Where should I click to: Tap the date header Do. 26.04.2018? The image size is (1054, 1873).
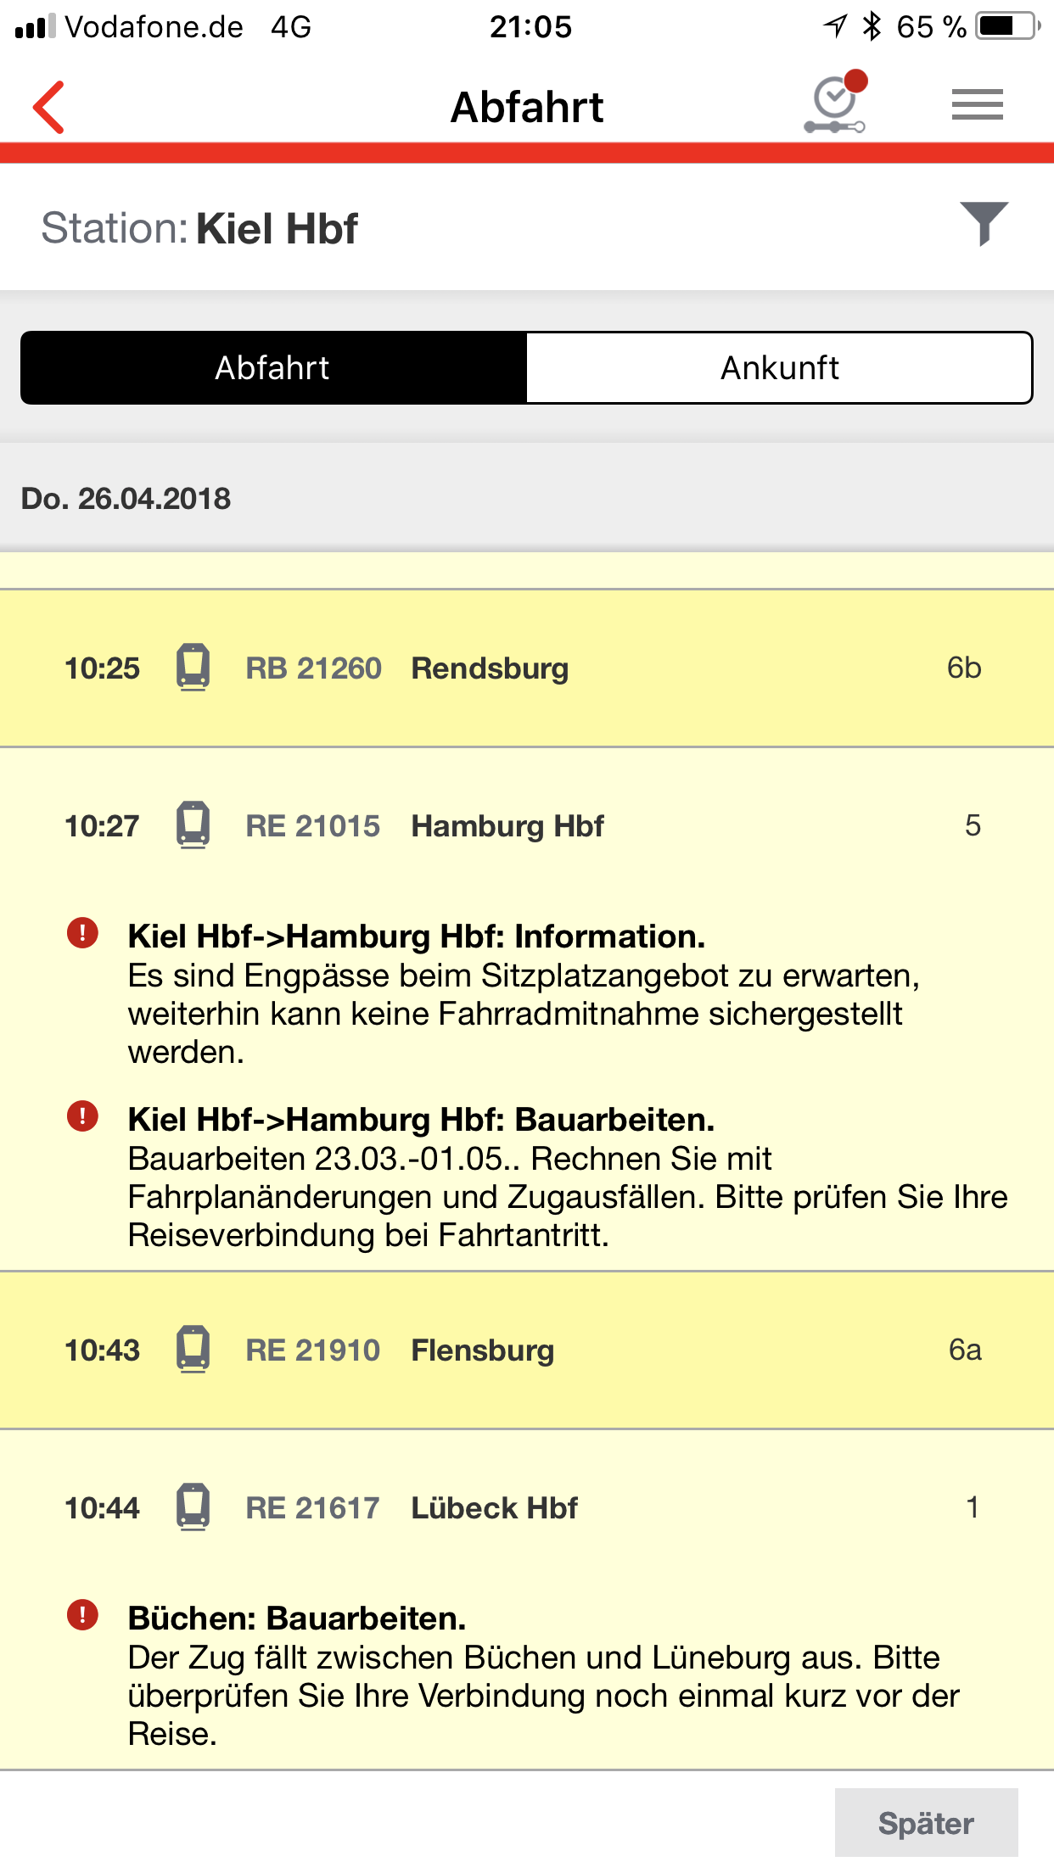point(126,499)
